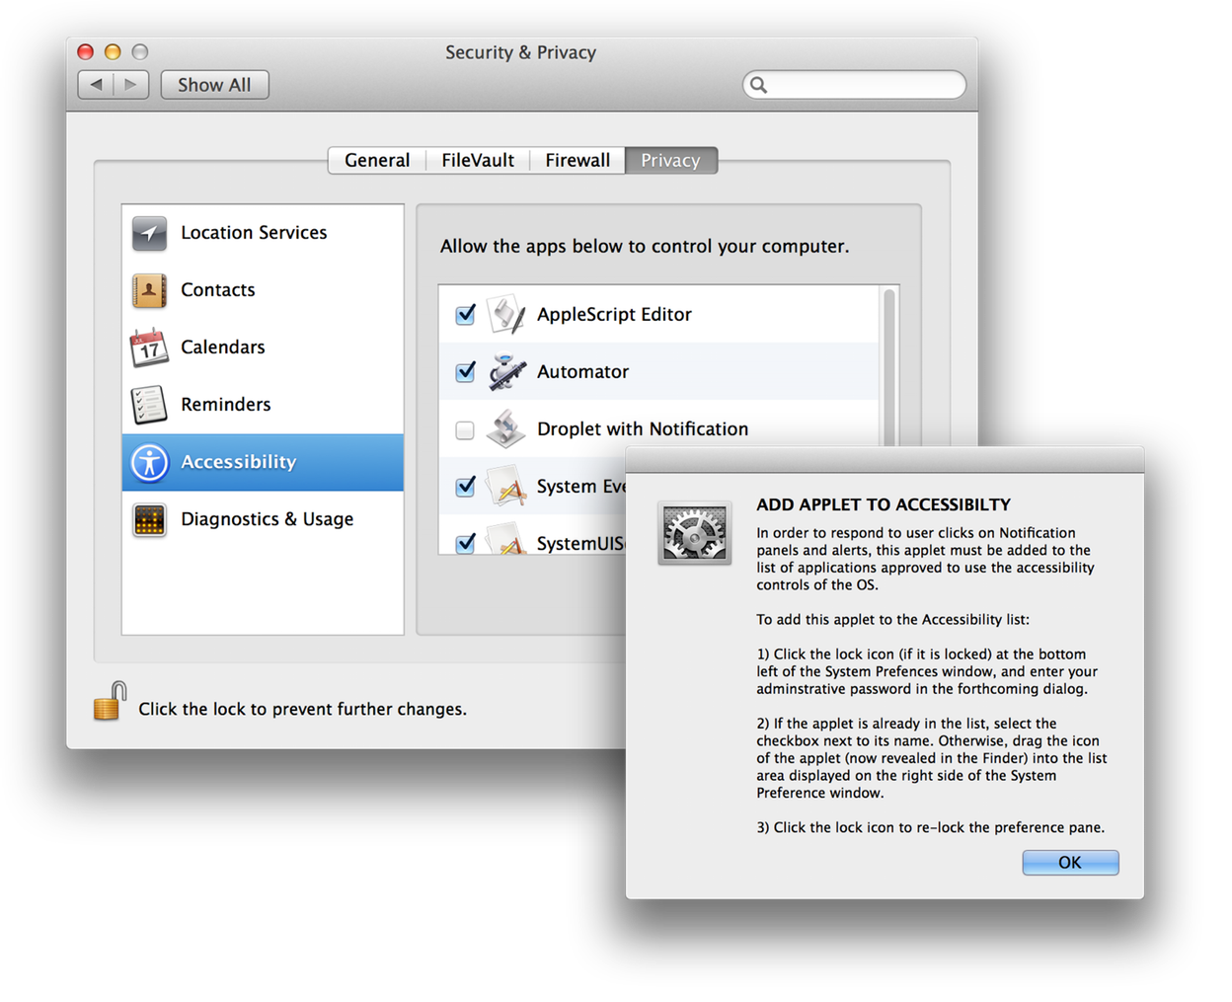Click the Reminders checklist icon
The image size is (1232, 1002).
tap(149, 405)
